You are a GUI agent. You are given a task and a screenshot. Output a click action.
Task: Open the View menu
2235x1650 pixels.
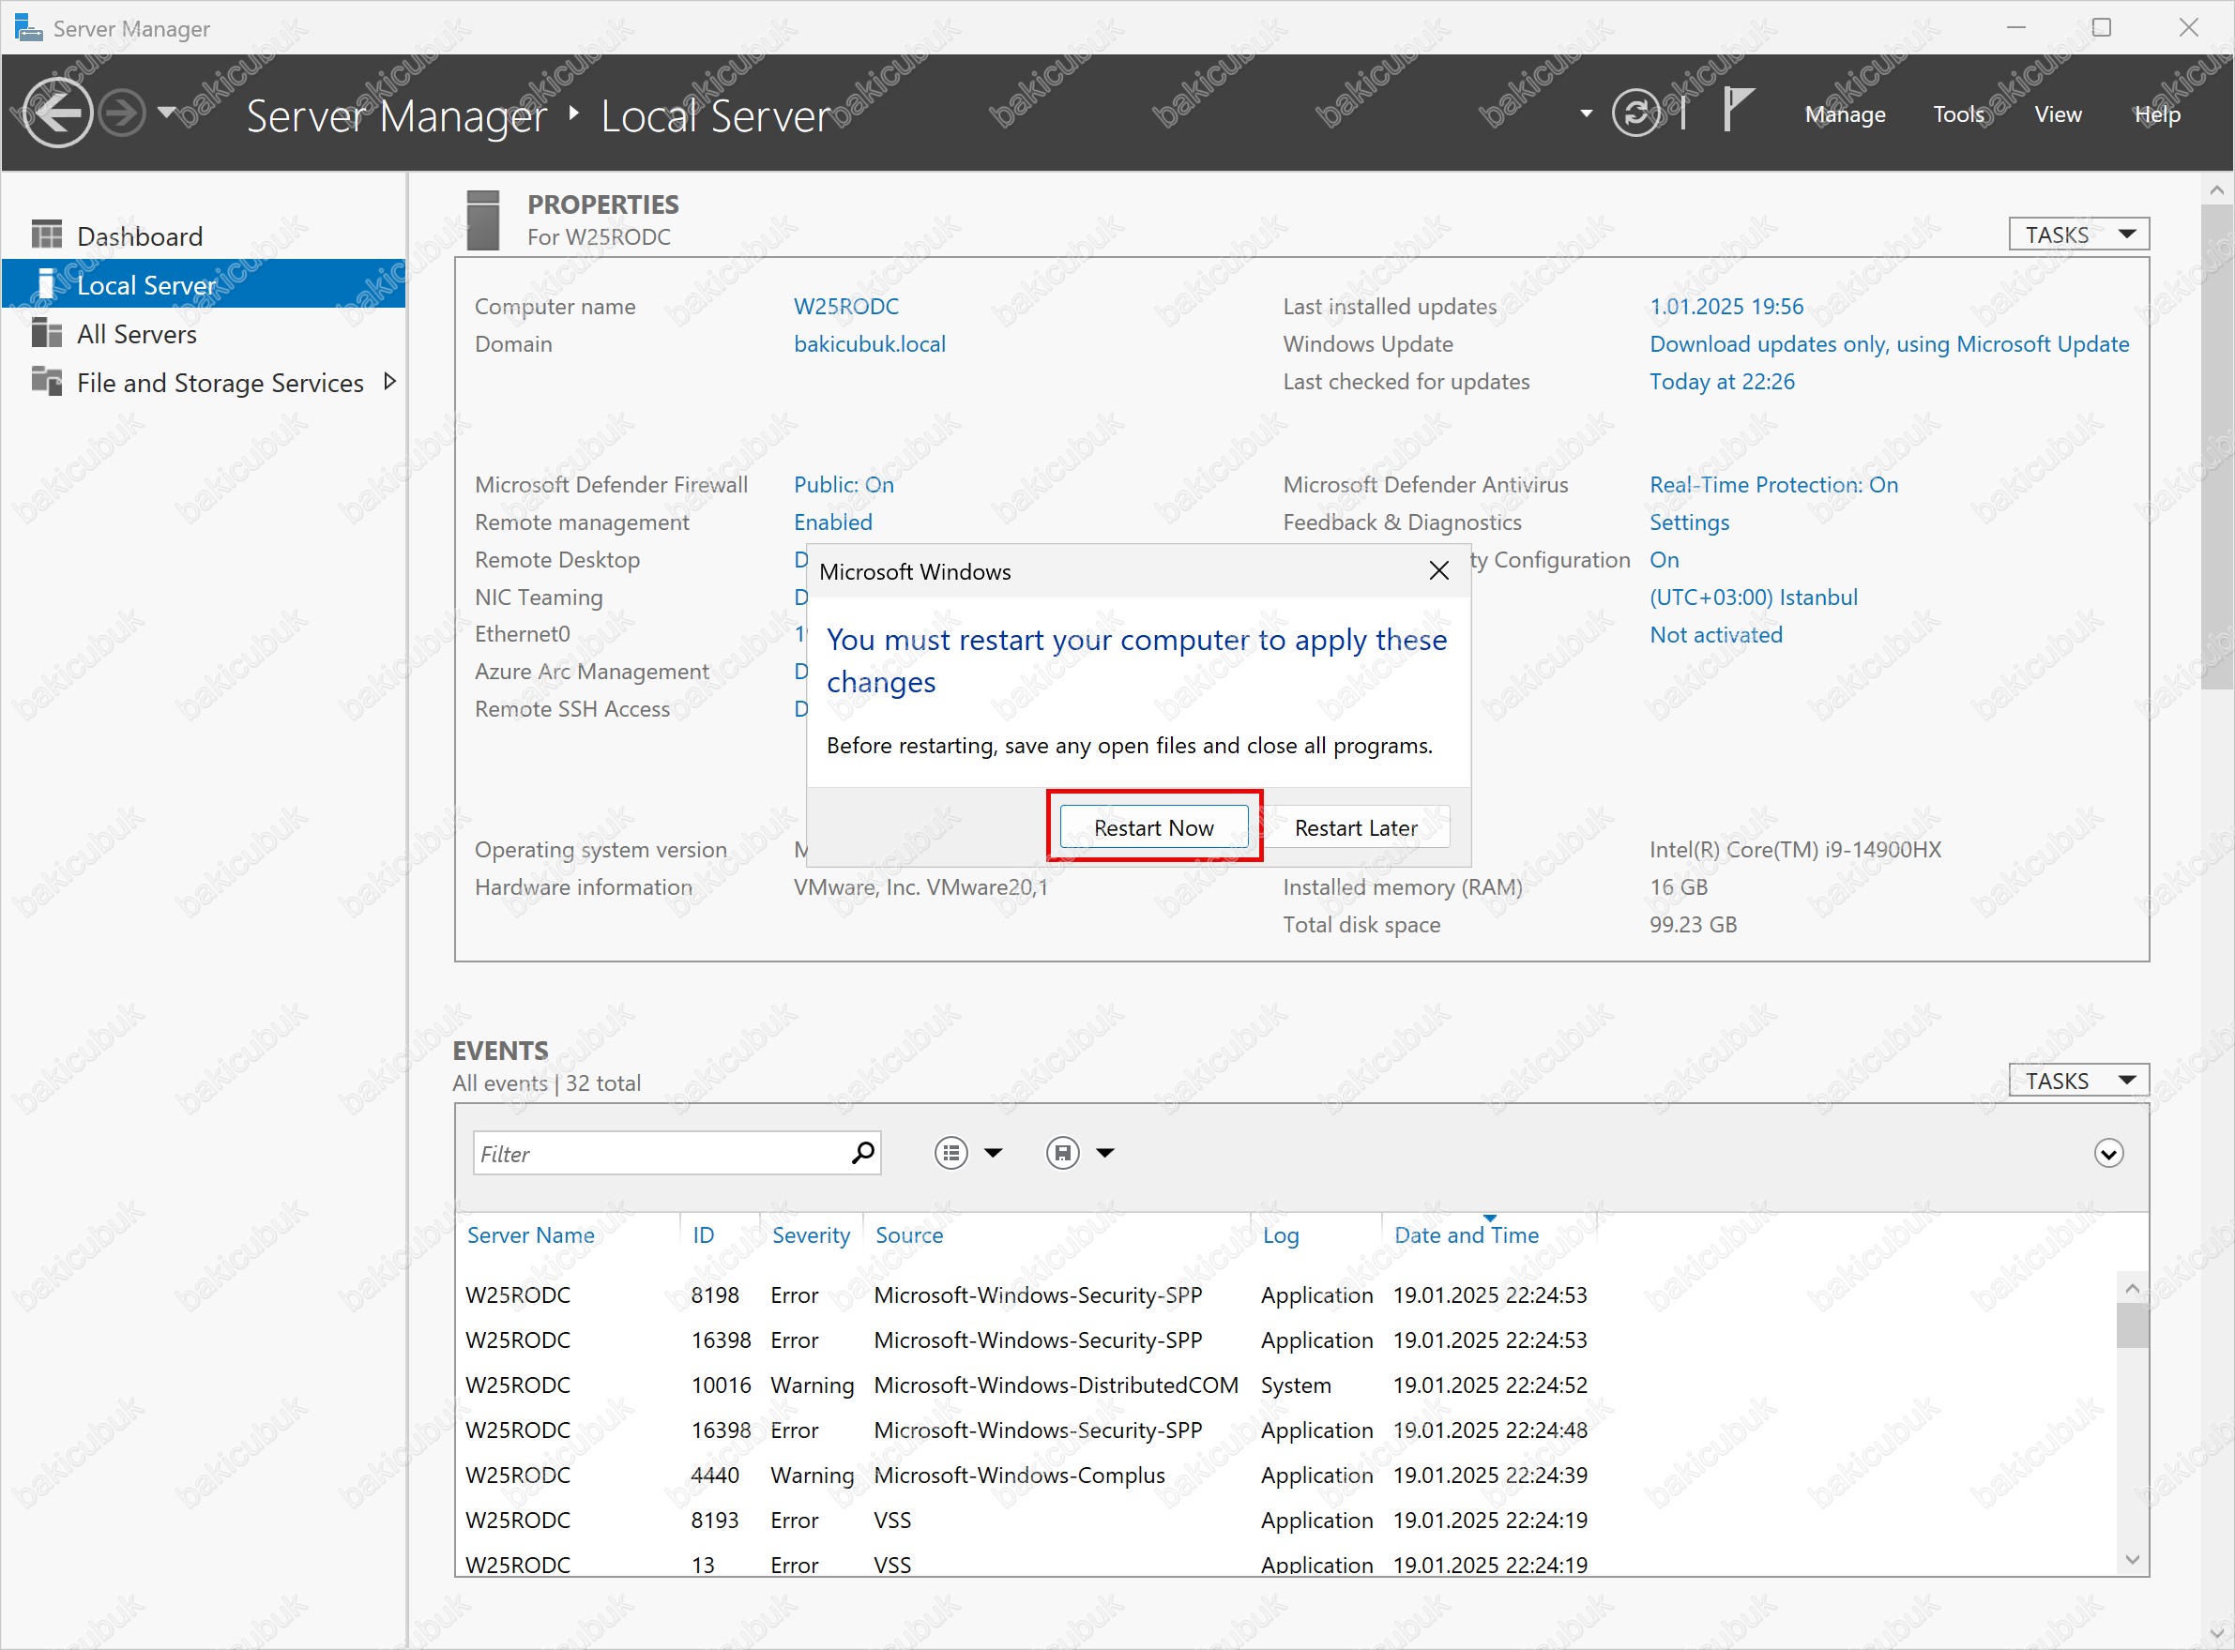(x=2057, y=114)
